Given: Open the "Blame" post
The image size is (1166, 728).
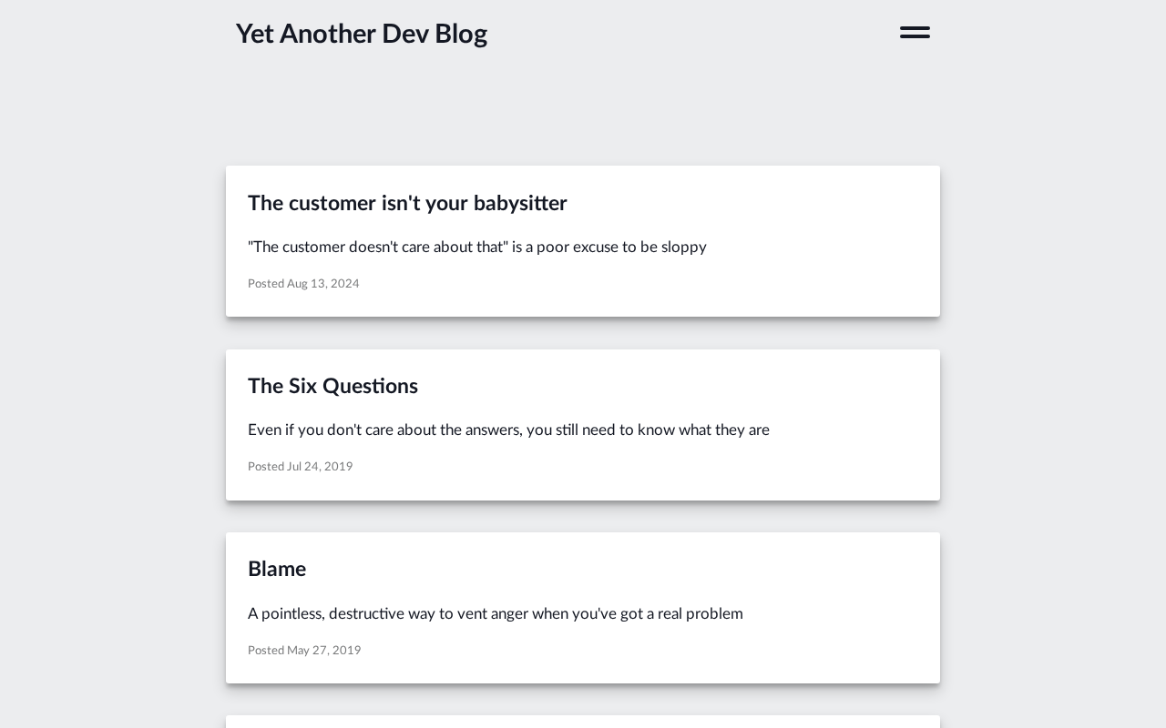Looking at the screenshot, I should (277, 570).
